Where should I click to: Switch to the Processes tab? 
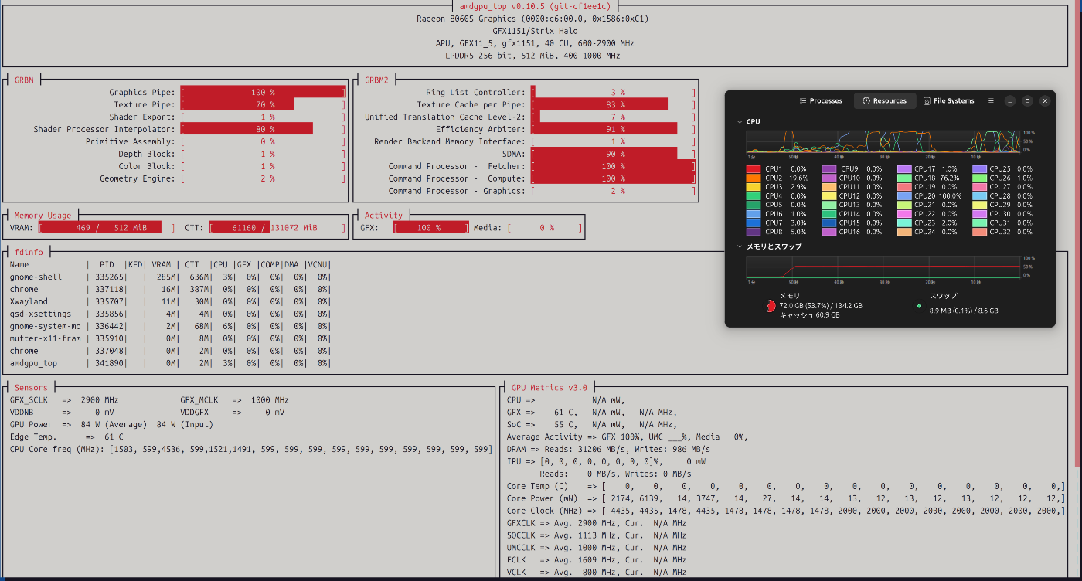click(821, 101)
